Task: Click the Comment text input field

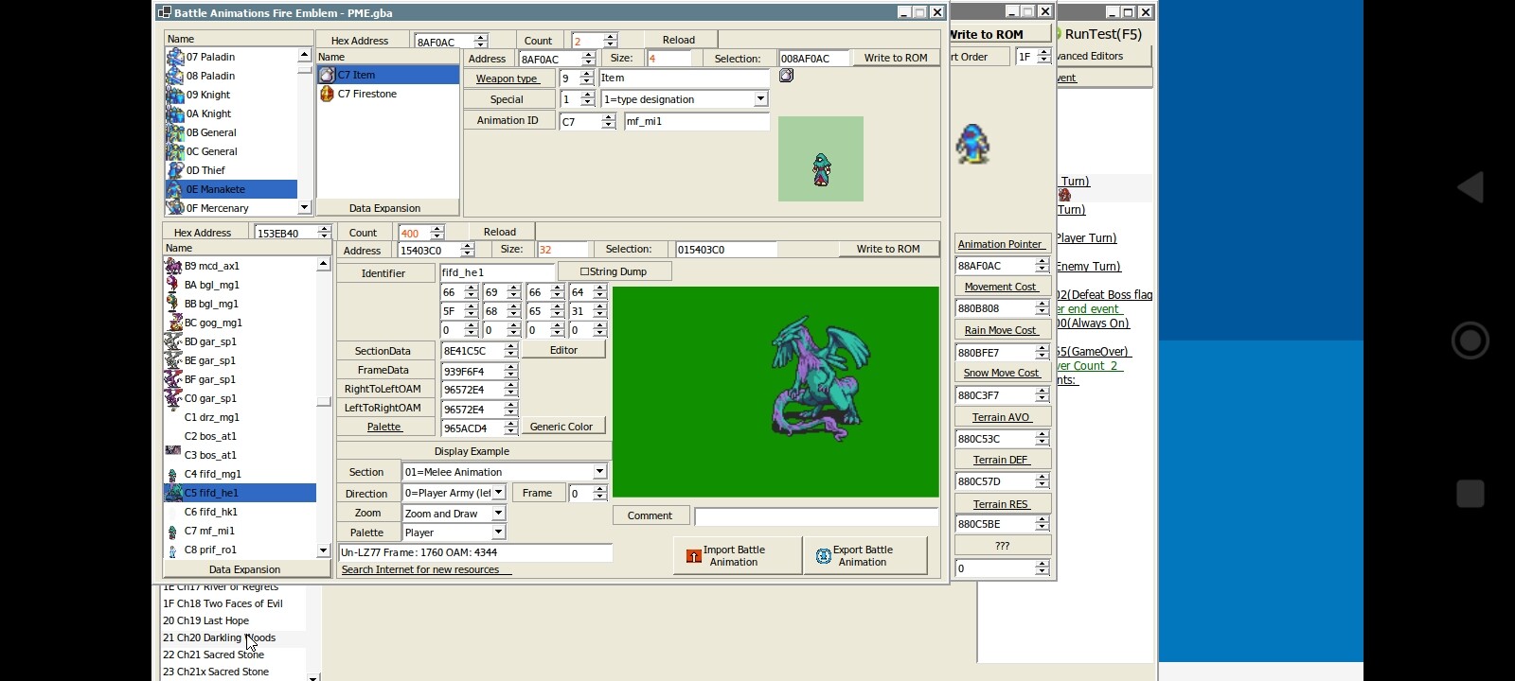Action: 815,516
